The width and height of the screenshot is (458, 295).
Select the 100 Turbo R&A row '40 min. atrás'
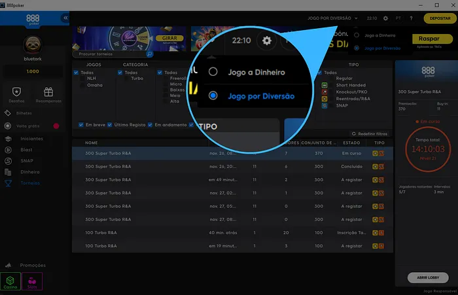pyautogui.click(x=232, y=233)
